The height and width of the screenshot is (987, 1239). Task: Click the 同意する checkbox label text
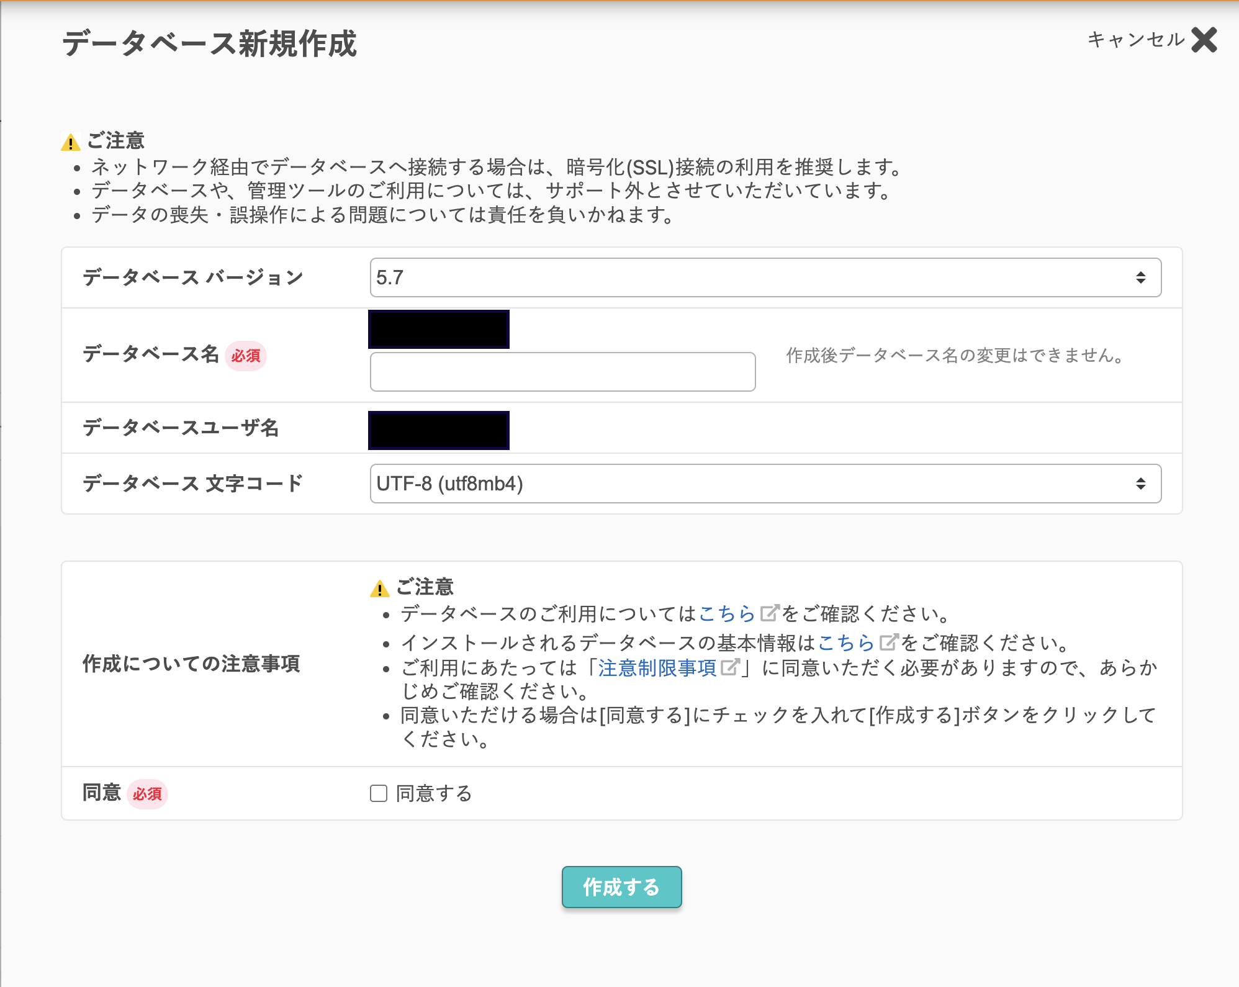click(x=434, y=793)
